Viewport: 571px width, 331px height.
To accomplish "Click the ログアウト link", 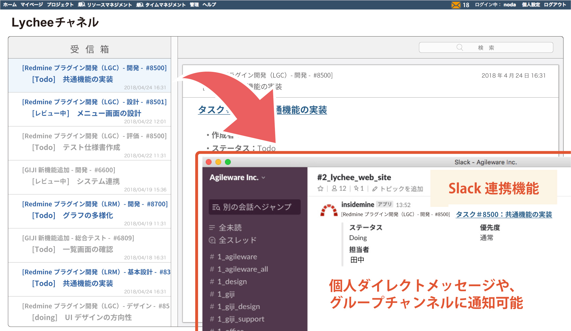I will 555,5.
